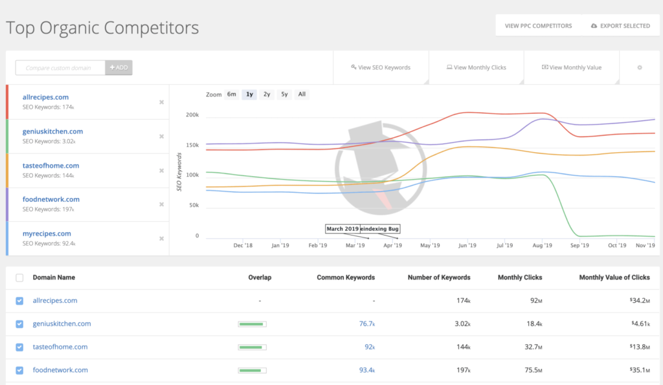Click 'SEO Keywords: 197k' under foodnetwork.com
Image resolution: width=663 pixels, height=385 pixels.
click(x=48, y=209)
